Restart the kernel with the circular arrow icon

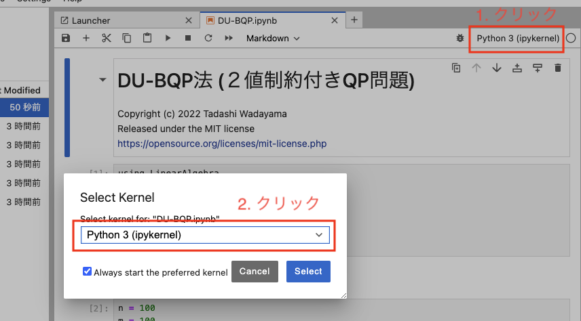point(208,38)
